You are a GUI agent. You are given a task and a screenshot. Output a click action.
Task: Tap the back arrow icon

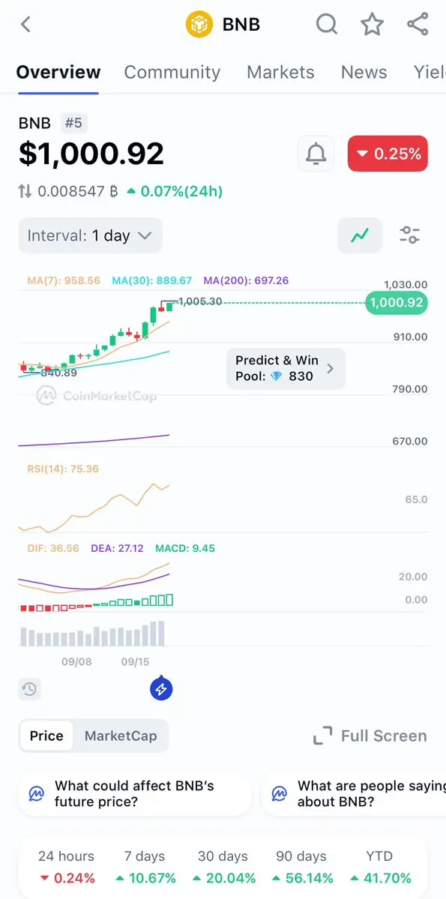(x=25, y=25)
